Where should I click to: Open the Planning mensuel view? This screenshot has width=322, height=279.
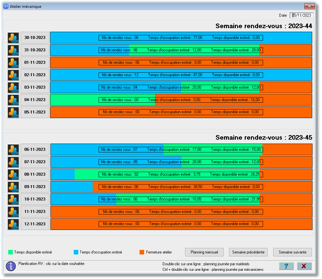pos(204,252)
